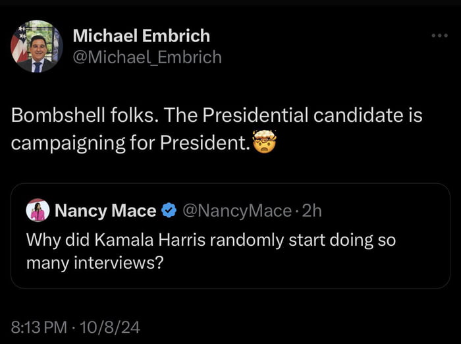
Task: Click Nancy Mace's name in the quote
Action: click(105, 211)
